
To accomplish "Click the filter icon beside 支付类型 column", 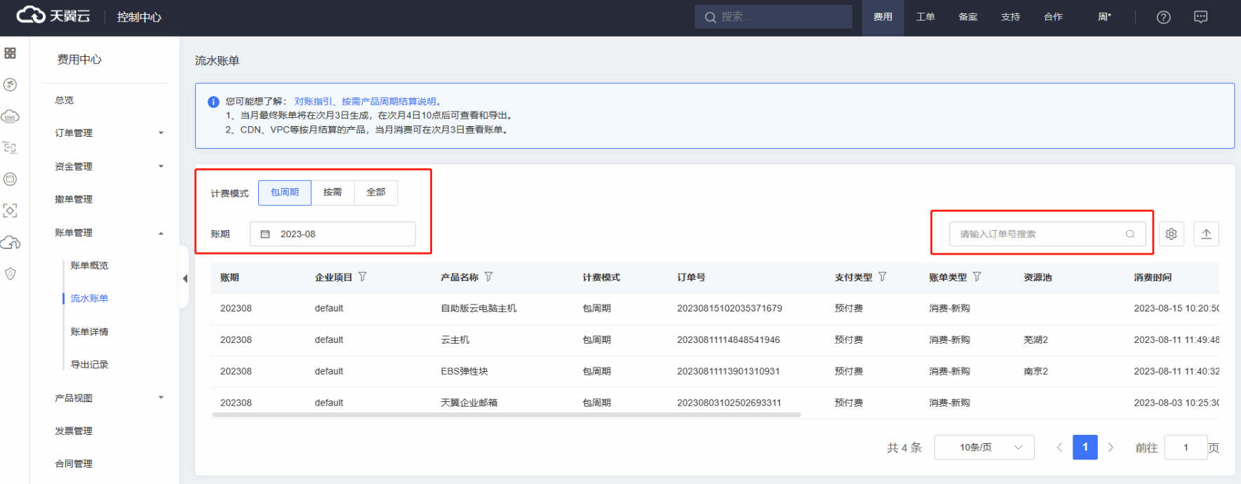I will click(x=882, y=277).
